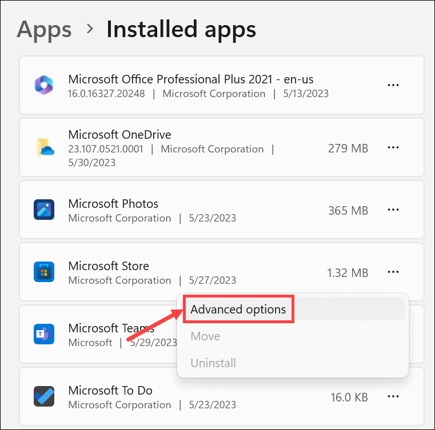
Task: Click the Microsoft Photos app icon
Action: click(44, 210)
